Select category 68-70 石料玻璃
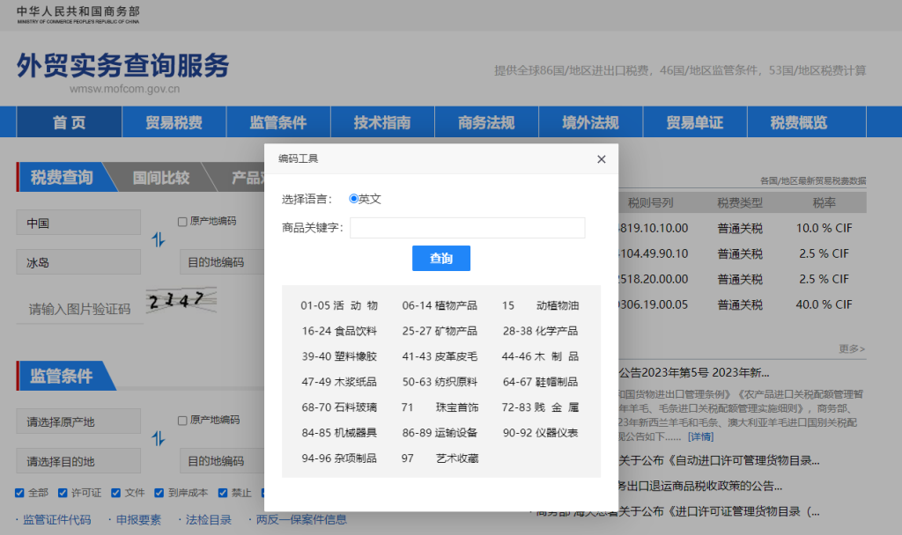The height and width of the screenshot is (535, 902). click(x=339, y=407)
